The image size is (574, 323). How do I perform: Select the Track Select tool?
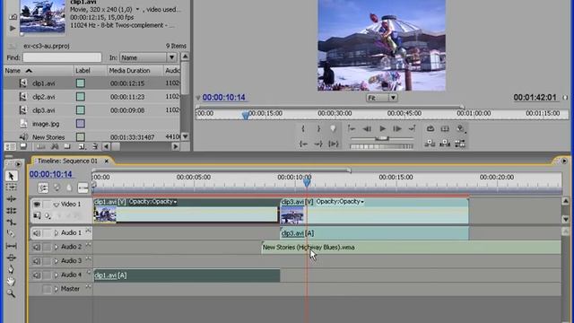tap(11, 188)
